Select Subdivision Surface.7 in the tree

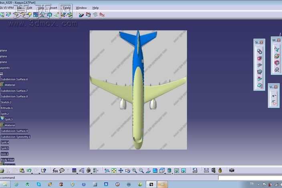pos(14,91)
